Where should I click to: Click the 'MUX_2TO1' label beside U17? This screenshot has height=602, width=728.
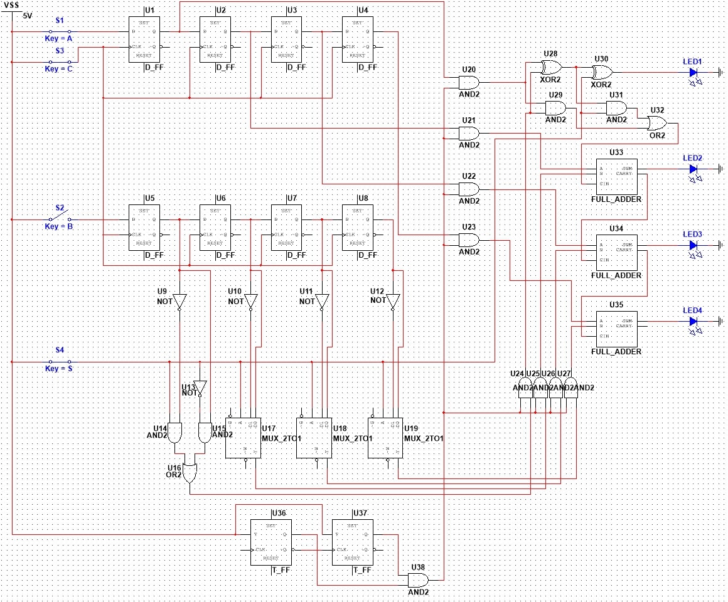pyautogui.click(x=282, y=438)
